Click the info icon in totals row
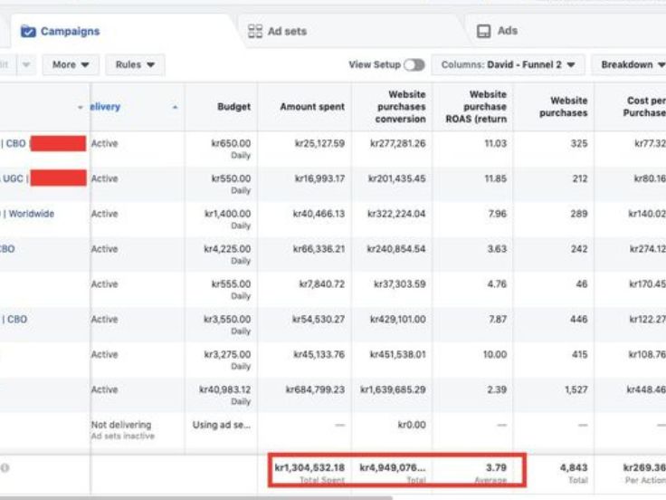Screen dimensions: 666x500 [5, 468]
